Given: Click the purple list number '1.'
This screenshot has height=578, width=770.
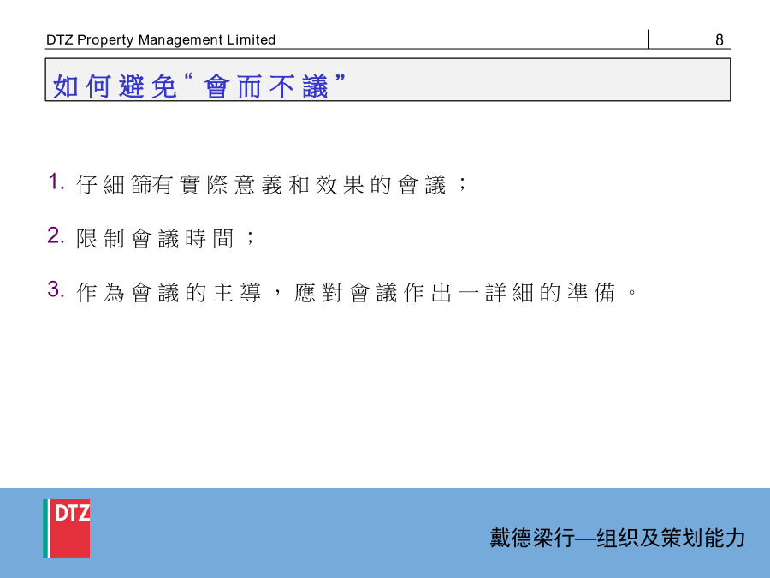Looking at the screenshot, I should click(56, 182).
